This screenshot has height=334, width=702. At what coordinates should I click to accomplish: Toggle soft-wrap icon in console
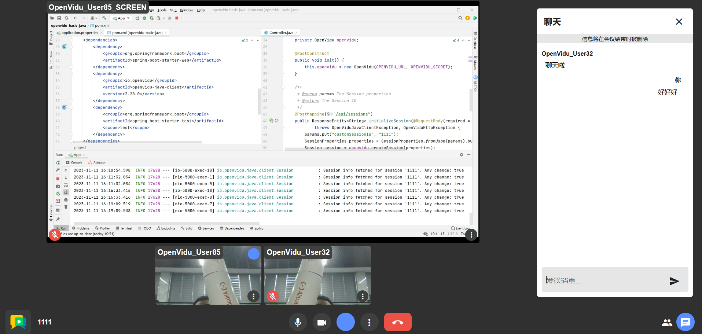coord(66,185)
